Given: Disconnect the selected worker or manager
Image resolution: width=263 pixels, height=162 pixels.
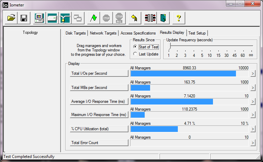Looking at the screenshot, I should 150,18.
